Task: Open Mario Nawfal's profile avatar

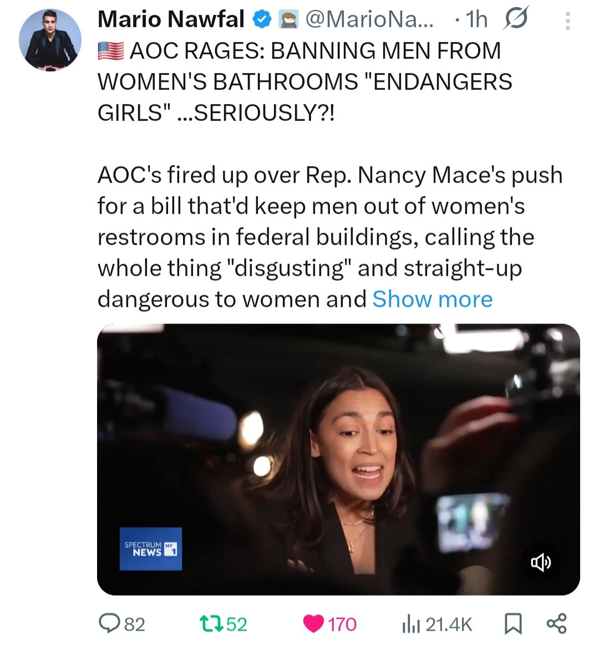Action: [50, 40]
